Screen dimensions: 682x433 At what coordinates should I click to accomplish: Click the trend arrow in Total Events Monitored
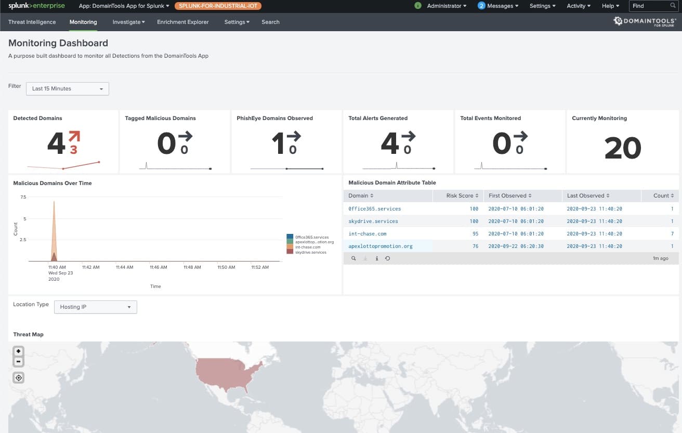pyautogui.click(x=520, y=136)
